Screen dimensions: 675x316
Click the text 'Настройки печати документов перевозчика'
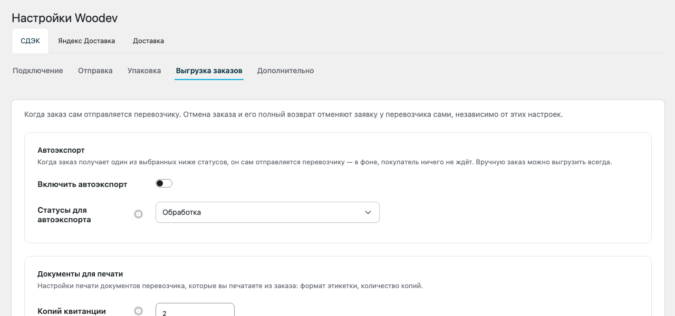110,286
